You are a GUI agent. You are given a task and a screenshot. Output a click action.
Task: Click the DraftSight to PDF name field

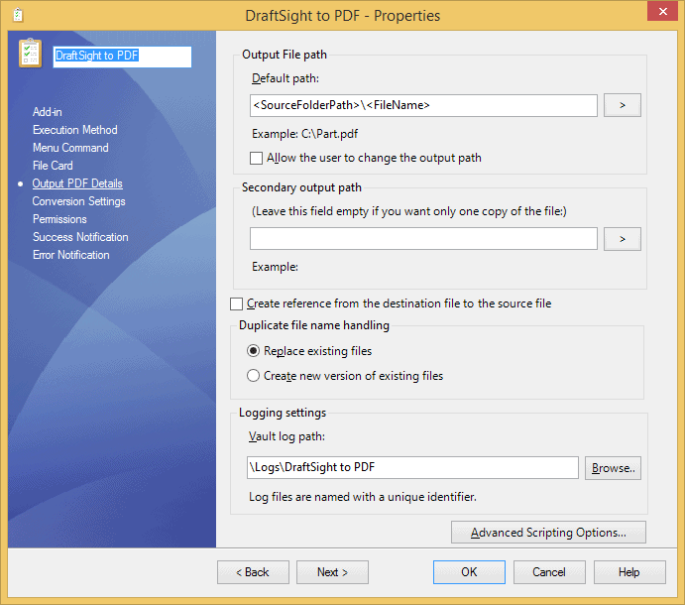tap(122, 57)
